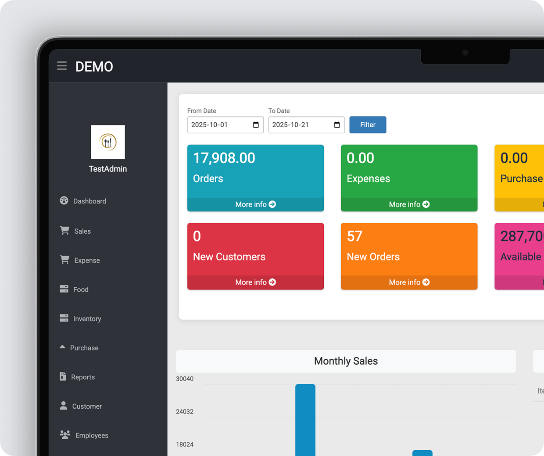
Task: Click the To Date label
Action: tap(279, 111)
